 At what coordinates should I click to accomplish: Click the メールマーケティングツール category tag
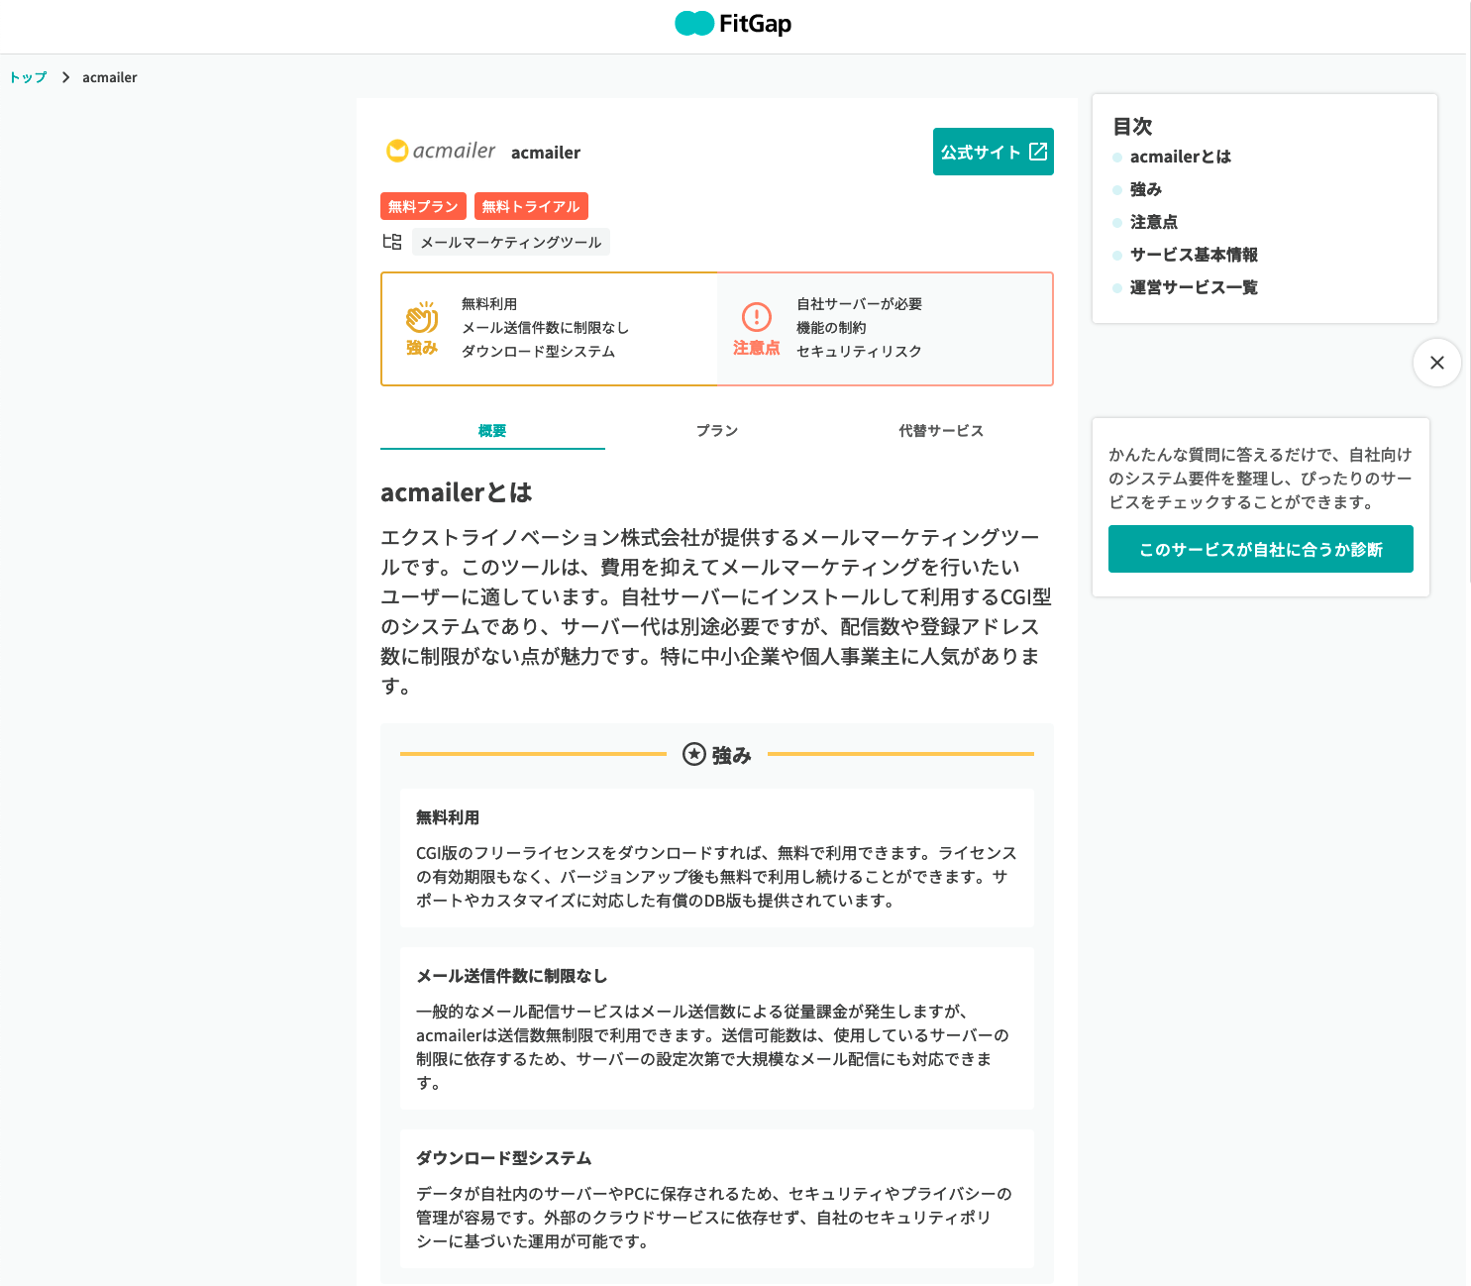pos(511,242)
